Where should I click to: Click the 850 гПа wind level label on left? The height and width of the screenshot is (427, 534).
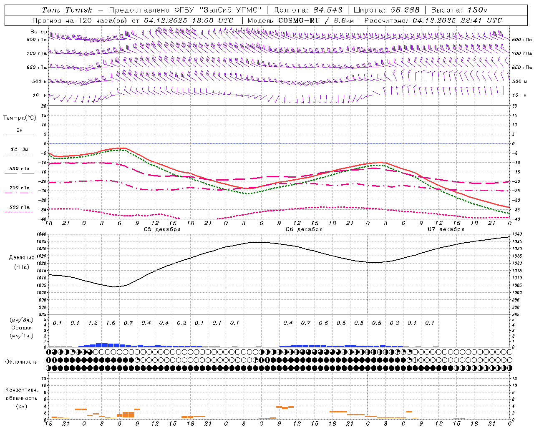coord(37,67)
